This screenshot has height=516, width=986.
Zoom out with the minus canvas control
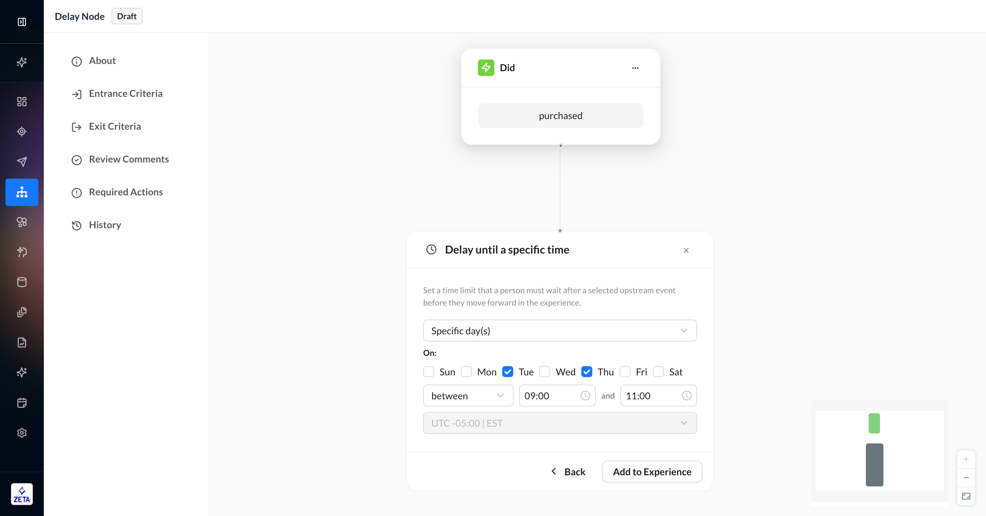pos(966,478)
